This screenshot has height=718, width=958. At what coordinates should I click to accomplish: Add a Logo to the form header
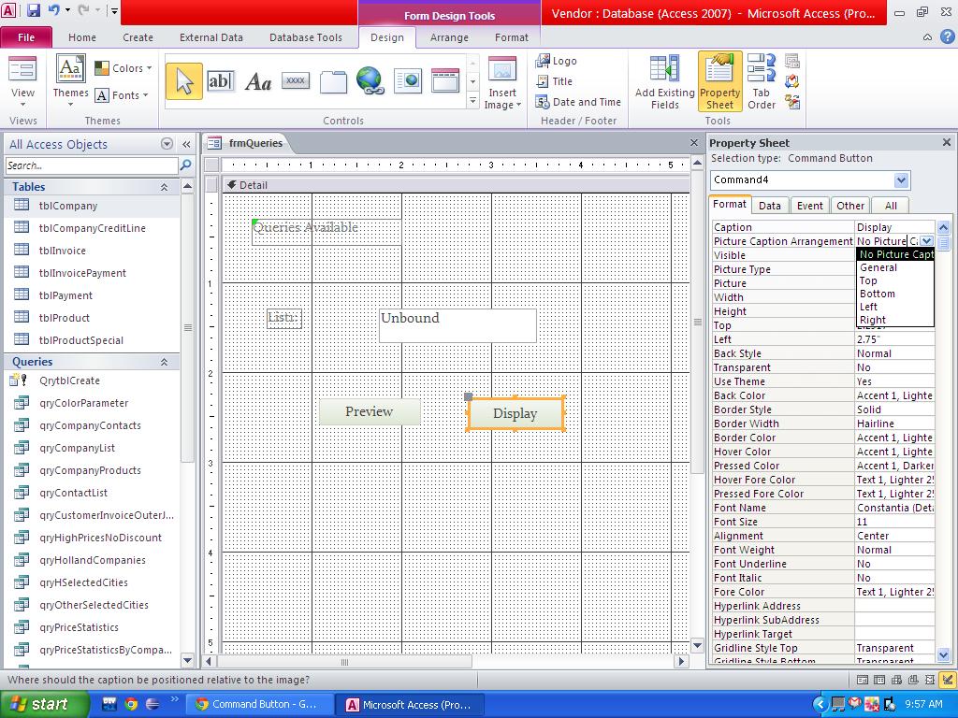556,61
